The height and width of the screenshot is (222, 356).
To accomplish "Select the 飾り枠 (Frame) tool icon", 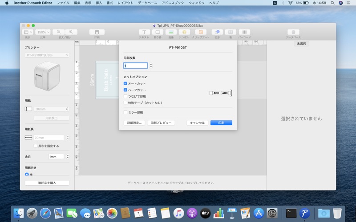I will [x=158, y=32].
